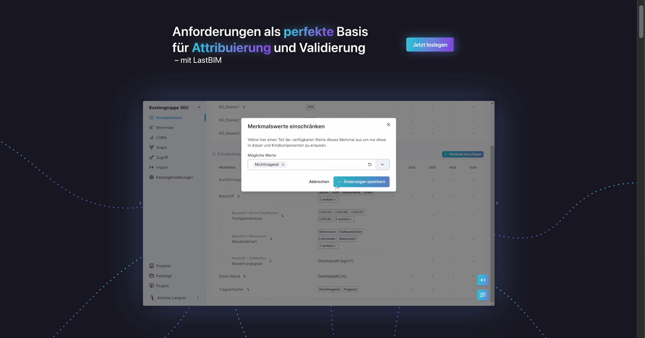
Task: Click the LOINs chart icon
Action: pyautogui.click(x=152, y=137)
